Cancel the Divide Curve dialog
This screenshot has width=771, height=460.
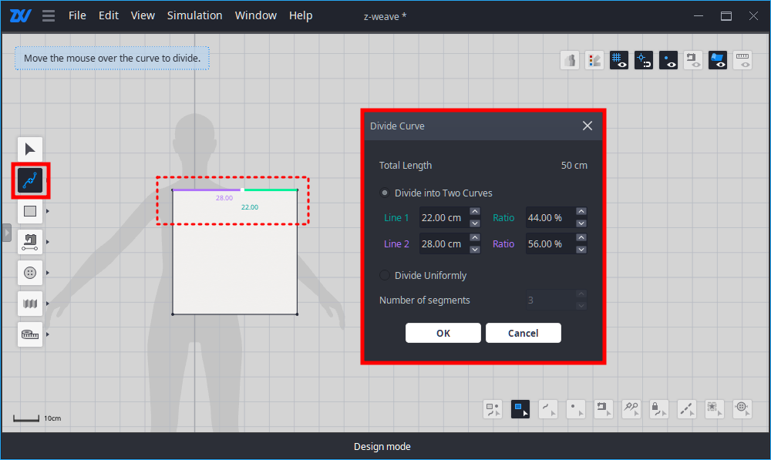[x=524, y=333]
